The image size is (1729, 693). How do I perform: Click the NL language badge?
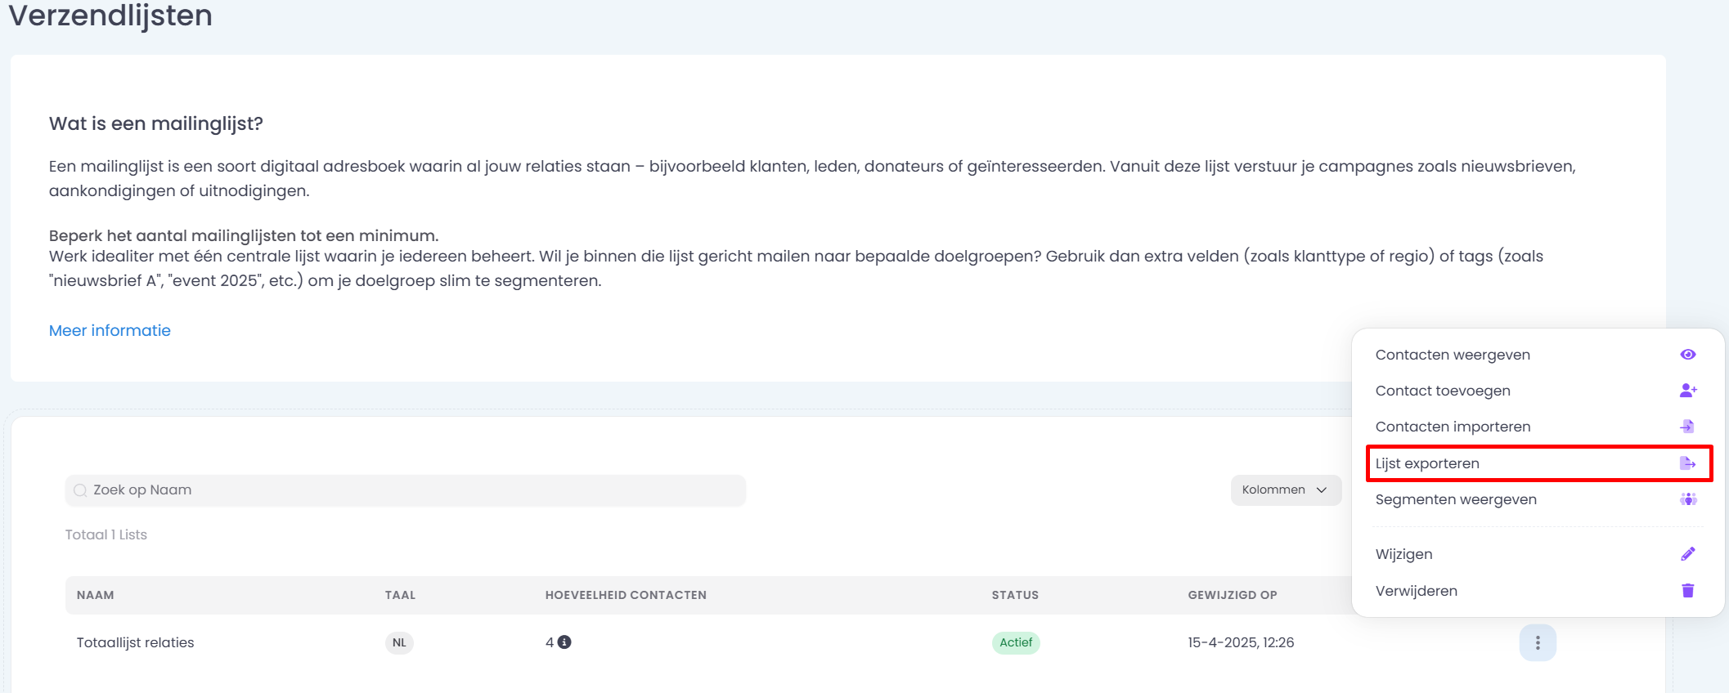[x=399, y=642]
